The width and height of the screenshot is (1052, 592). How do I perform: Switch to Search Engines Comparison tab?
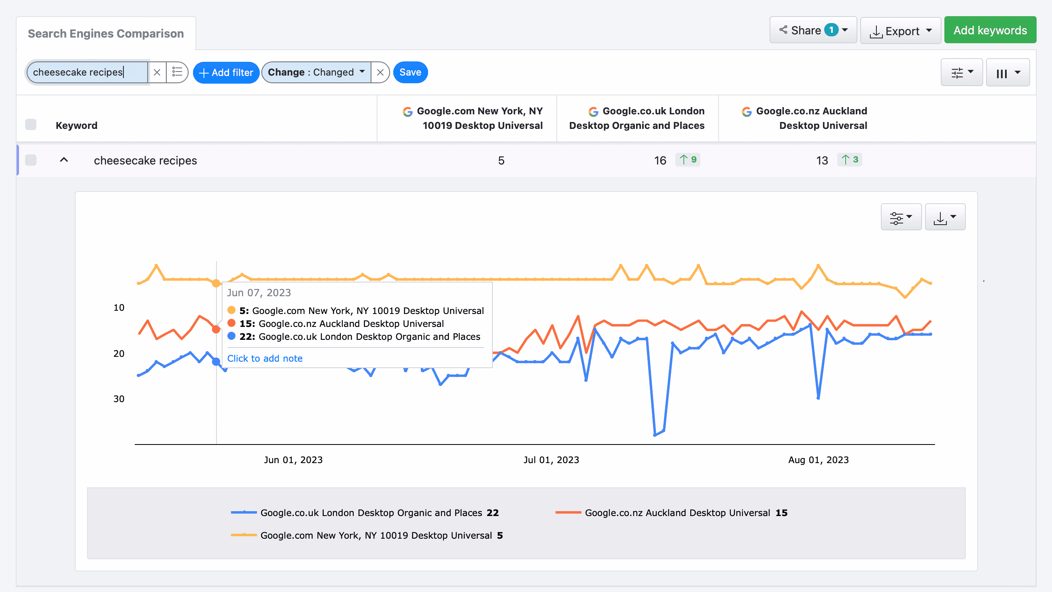pyautogui.click(x=105, y=34)
